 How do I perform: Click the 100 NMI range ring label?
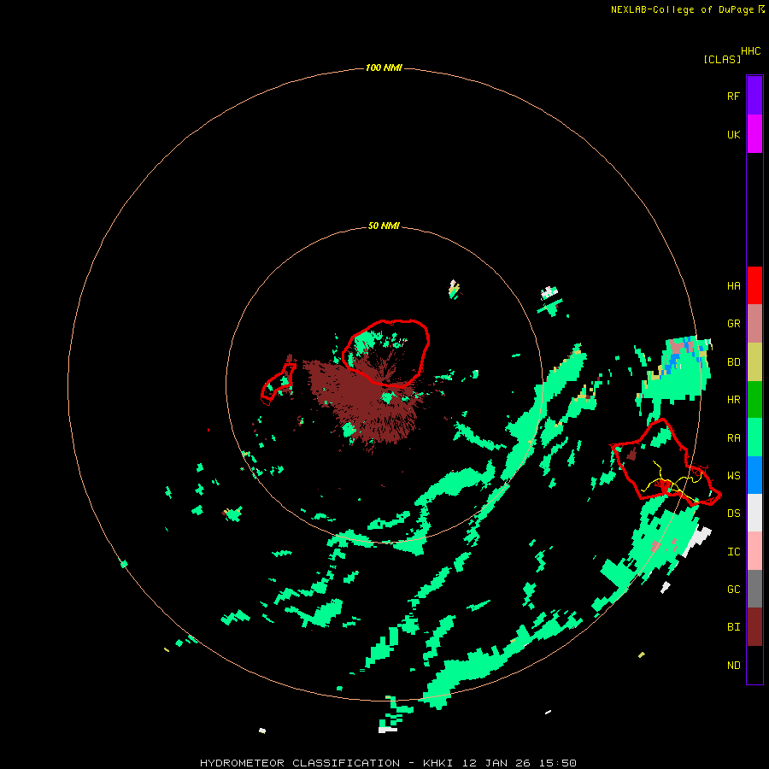click(x=384, y=68)
